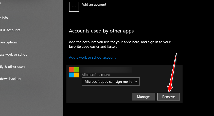Click the description text about adding accounts
The image size is (214, 116).
pyautogui.click(x=120, y=44)
